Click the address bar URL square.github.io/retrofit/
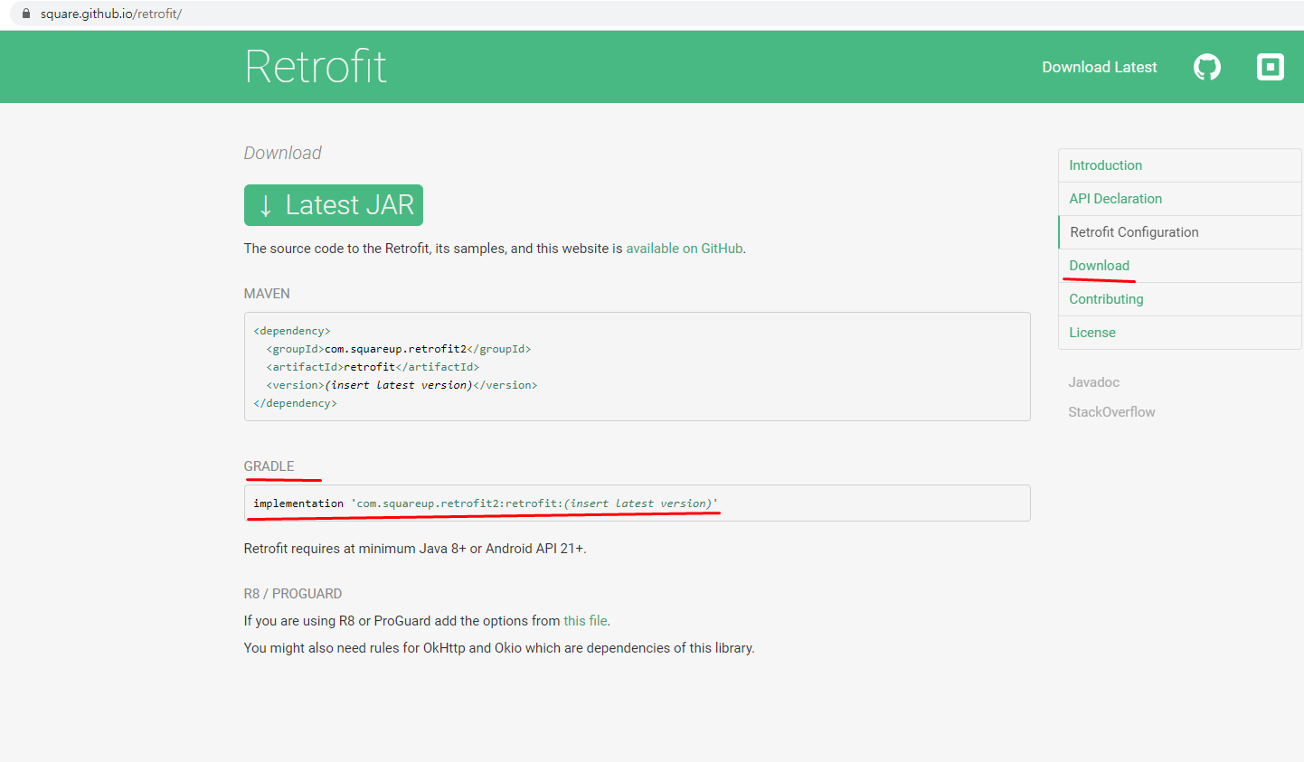Image resolution: width=1304 pixels, height=762 pixels. pyautogui.click(x=111, y=14)
